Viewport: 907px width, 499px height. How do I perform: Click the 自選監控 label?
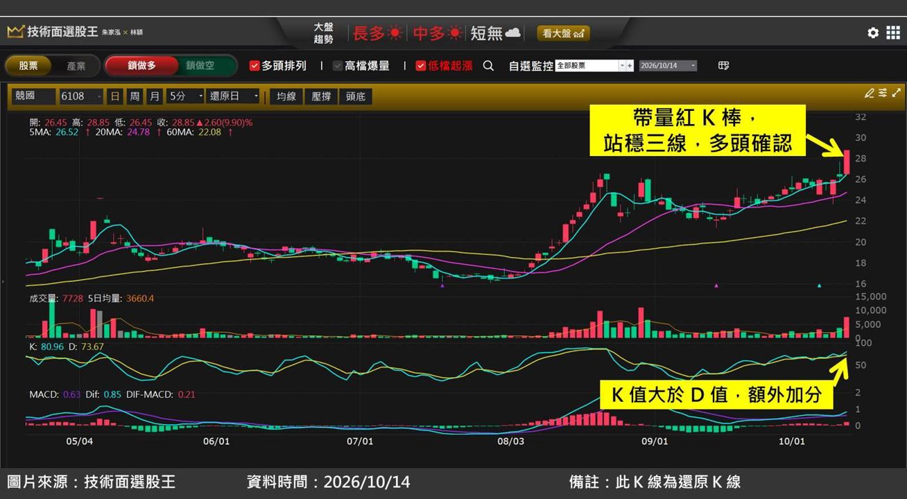pyautogui.click(x=530, y=66)
